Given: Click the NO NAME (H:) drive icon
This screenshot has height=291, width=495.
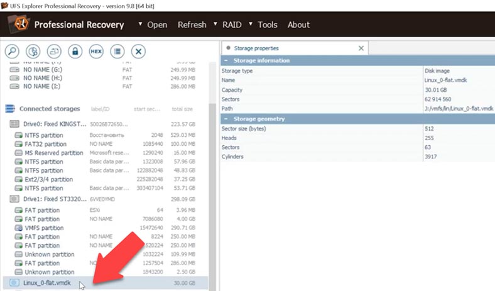Looking at the screenshot, I should pos(14,78).
